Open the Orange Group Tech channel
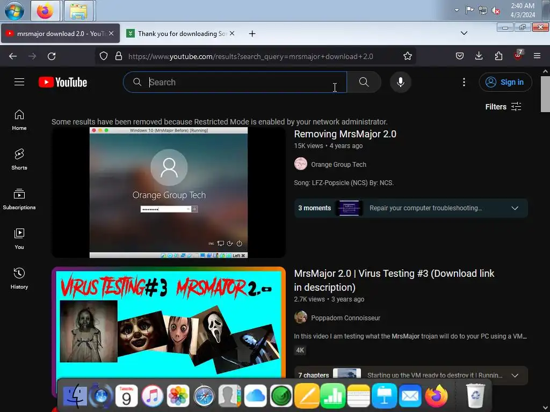Screen dimensions: 550x412 coord(338,164)
